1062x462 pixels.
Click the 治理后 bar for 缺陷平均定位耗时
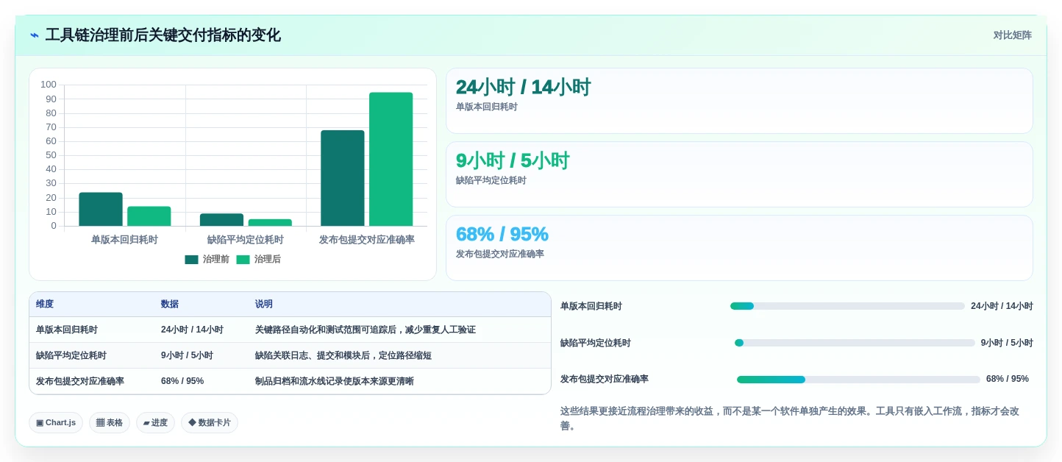(270, 223)
